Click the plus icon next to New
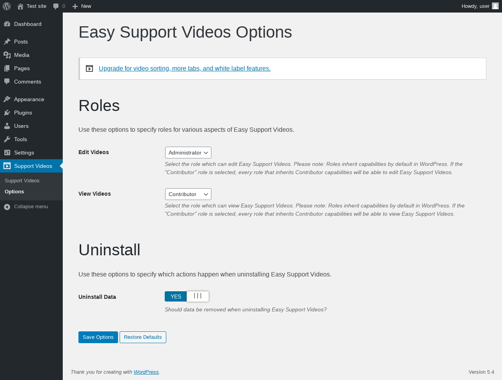Viewport: 502px width, 380px height. (x=75, y=6)
